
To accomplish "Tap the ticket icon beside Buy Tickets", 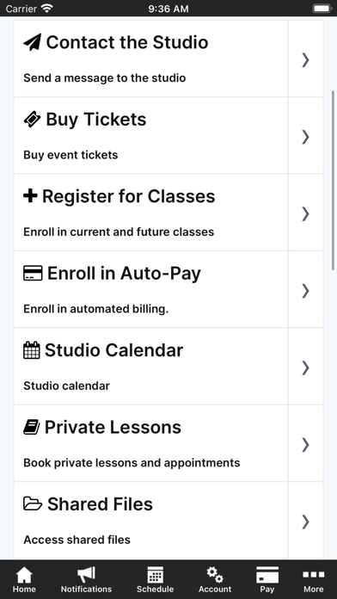I will click(x=32, y=119).
